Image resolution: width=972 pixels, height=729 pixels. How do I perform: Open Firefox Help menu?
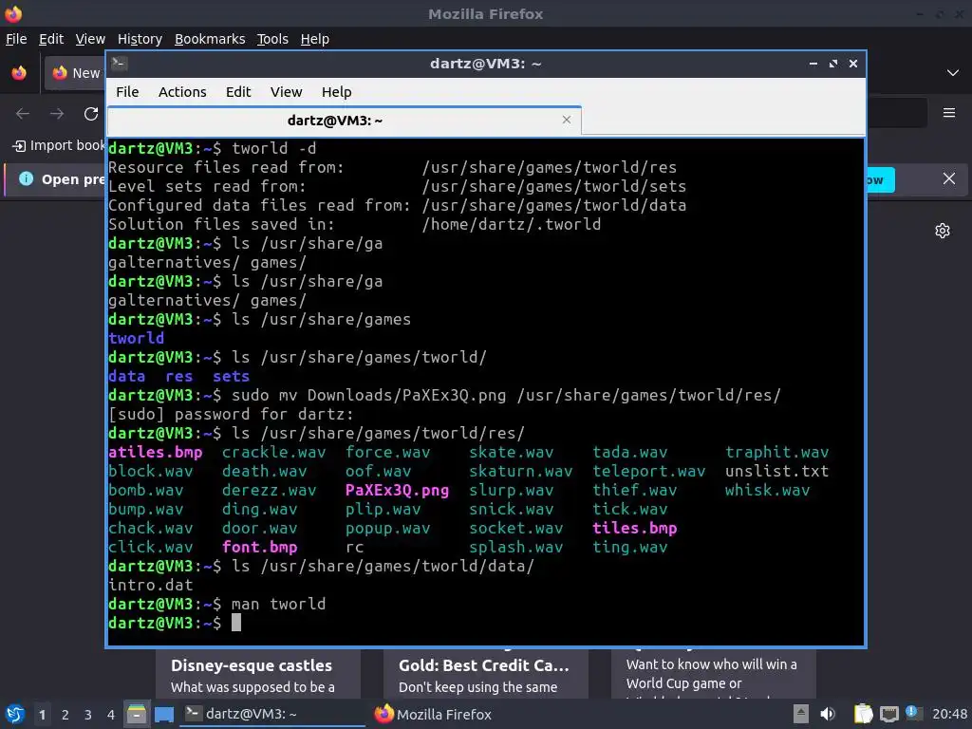click(x=315, y=39)
